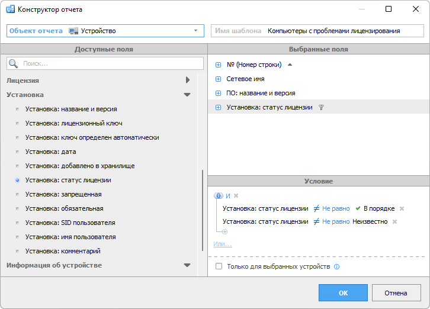Collapse the Установка section
This screenshot has height=309, width=430.
pos(187,95)
